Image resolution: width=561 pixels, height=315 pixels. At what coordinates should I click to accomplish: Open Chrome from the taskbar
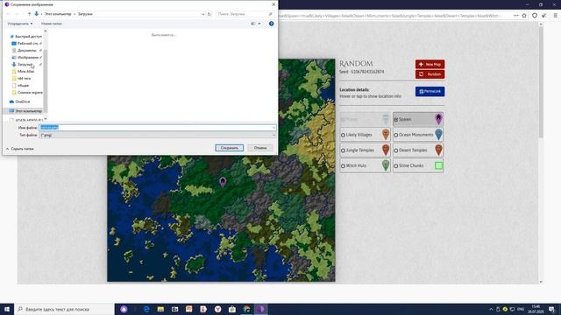(246, 309)
